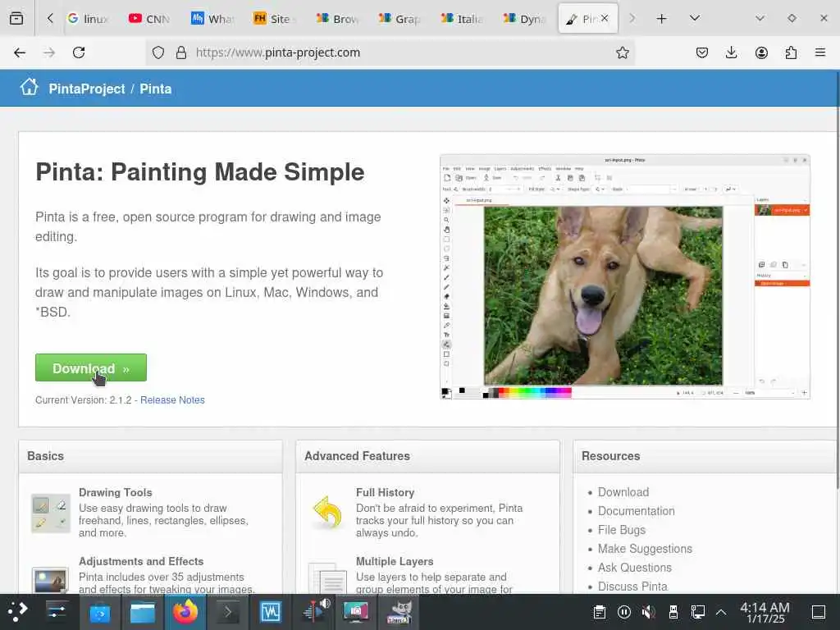This screenshot has height=630, width=840.
Task: Open System Settings from taskbar
Action: coord(57,612)
